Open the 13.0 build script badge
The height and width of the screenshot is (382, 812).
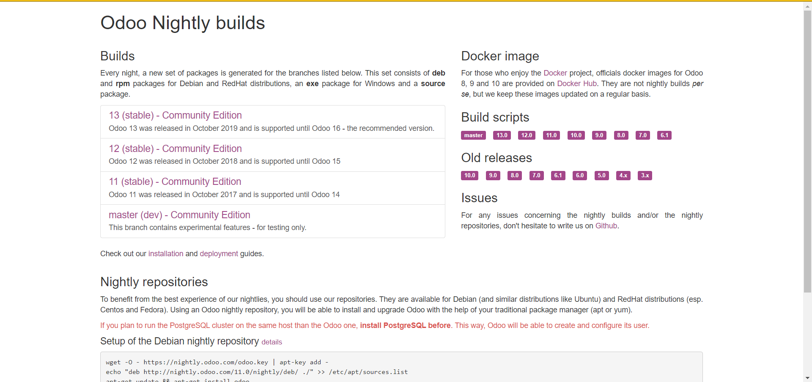[502, 135]
